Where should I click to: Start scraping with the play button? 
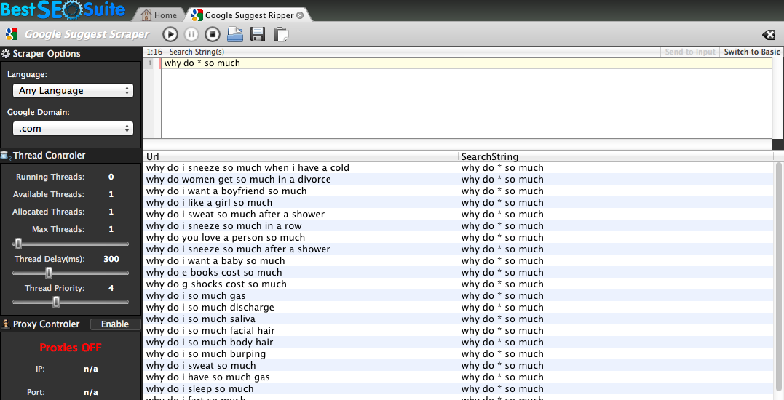click(x=170, y=34)
